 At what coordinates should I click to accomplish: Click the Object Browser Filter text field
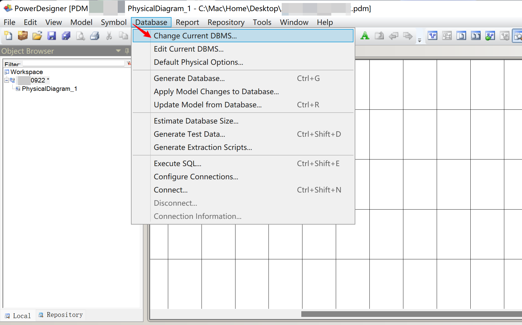click(x=73, y=63)
